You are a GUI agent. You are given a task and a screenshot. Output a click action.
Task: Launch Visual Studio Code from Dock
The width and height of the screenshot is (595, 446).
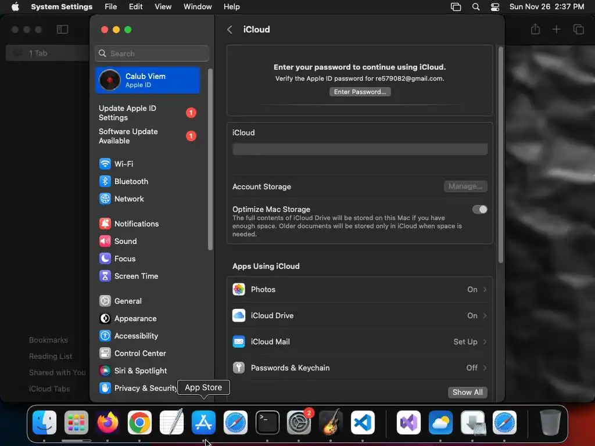tap(363, 423)
